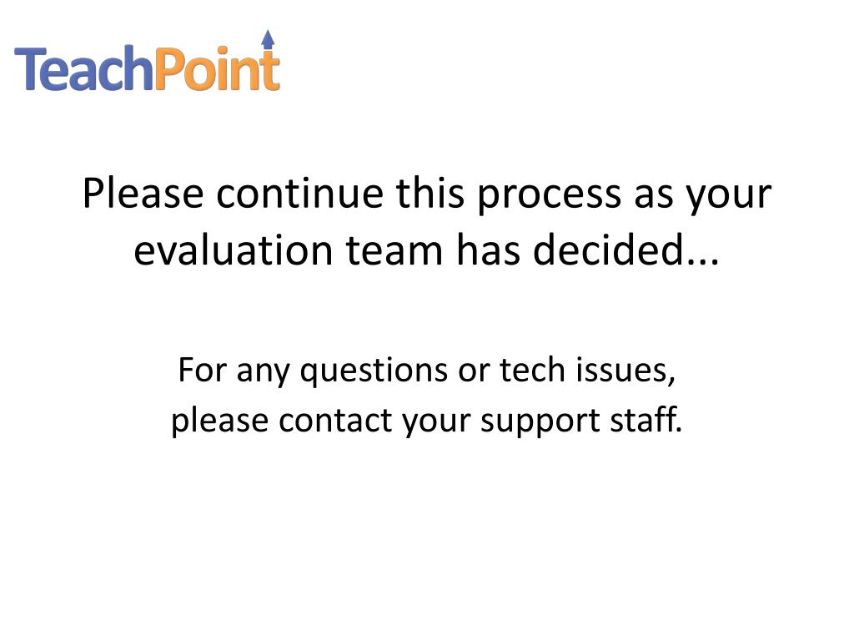Screen dimensions: 854x641
Task: Click the line "evaluation team has decided..."
Action: click(x=427, y=250)
